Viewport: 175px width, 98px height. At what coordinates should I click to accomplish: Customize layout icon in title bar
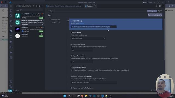151,2
